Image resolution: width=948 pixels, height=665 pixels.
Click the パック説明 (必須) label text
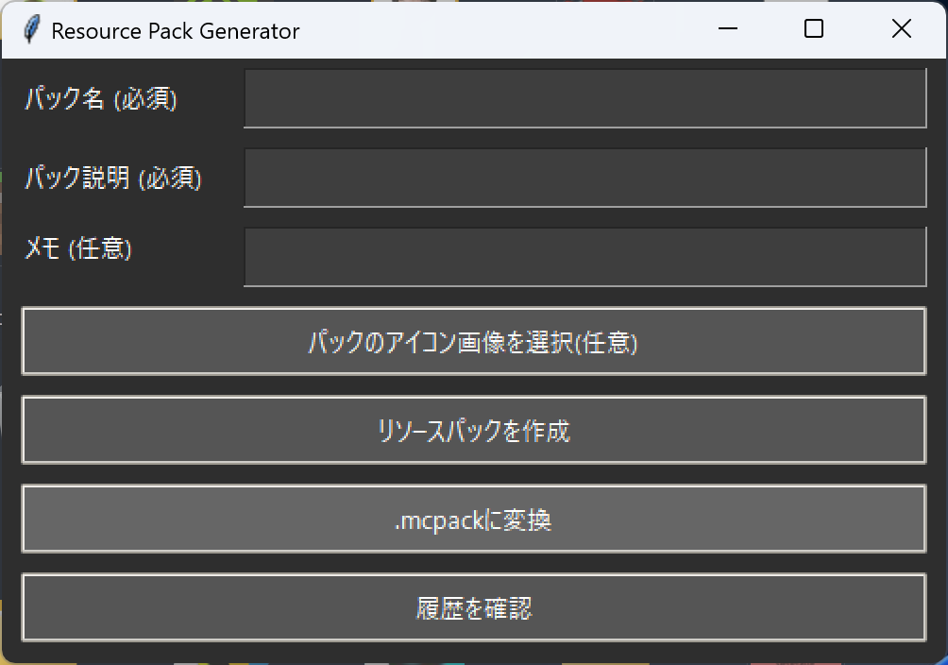[x=113, y=178]
